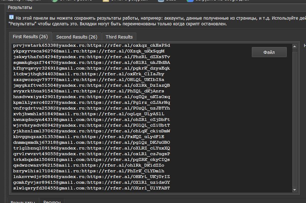Click the line with jmygkzftve51504@yandex.ru
This screenshot has width=306, height=203.
coord(92,85)
